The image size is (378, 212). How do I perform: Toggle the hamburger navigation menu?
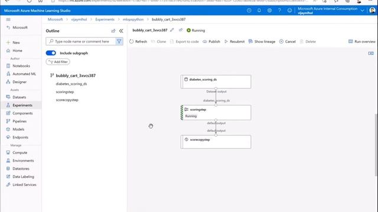[x=8, y=19]
